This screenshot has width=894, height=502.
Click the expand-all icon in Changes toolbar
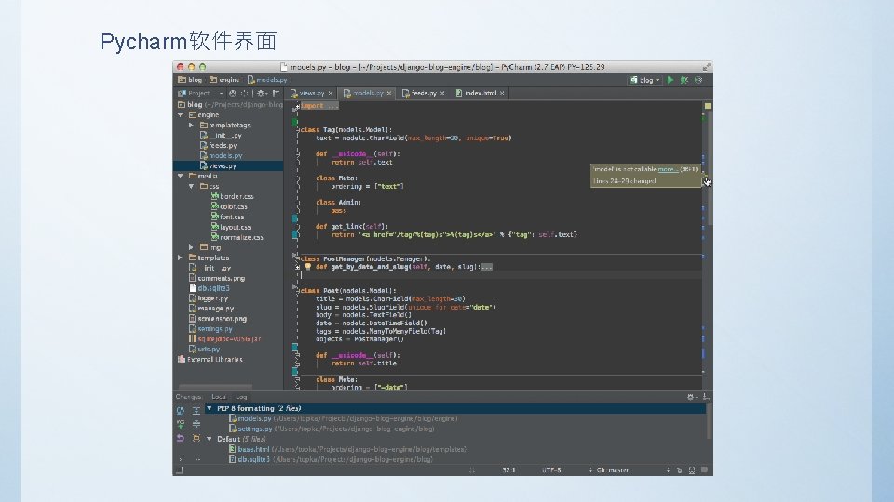pyautogui.click(x=196, y=410)
